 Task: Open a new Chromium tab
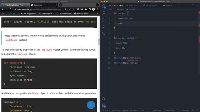click(61, 5)
